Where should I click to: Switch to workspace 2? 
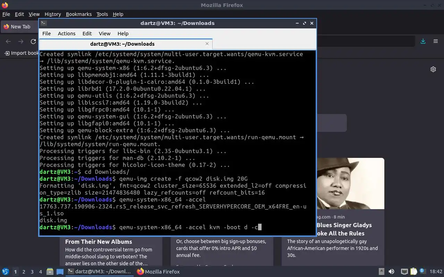[x=24, y=272]
